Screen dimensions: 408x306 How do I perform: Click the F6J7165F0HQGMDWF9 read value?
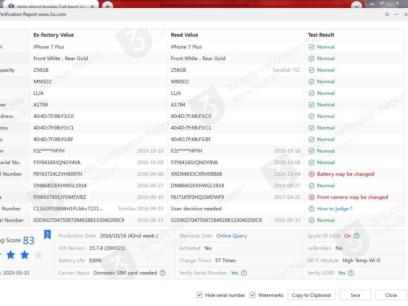click(x=197, y=197)
